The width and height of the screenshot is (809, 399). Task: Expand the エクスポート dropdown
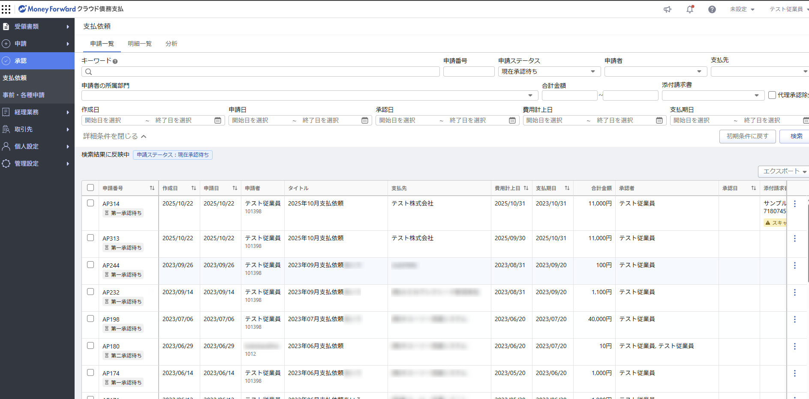click(x=784, y=171)
